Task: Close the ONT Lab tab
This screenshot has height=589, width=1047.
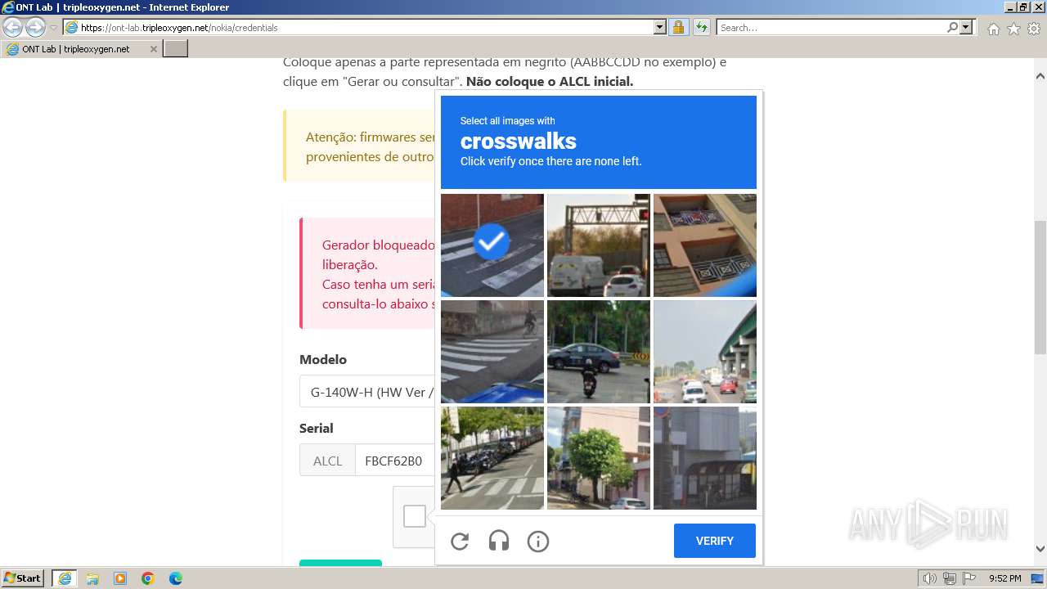Action: point(153,49)
